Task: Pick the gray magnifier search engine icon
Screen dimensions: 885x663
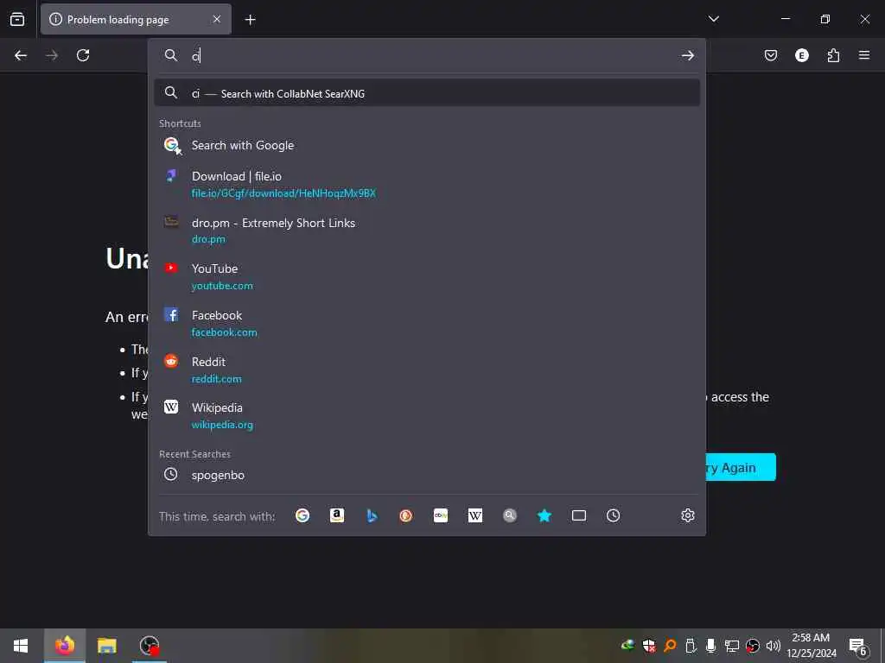Action: (x=510, y=515)
